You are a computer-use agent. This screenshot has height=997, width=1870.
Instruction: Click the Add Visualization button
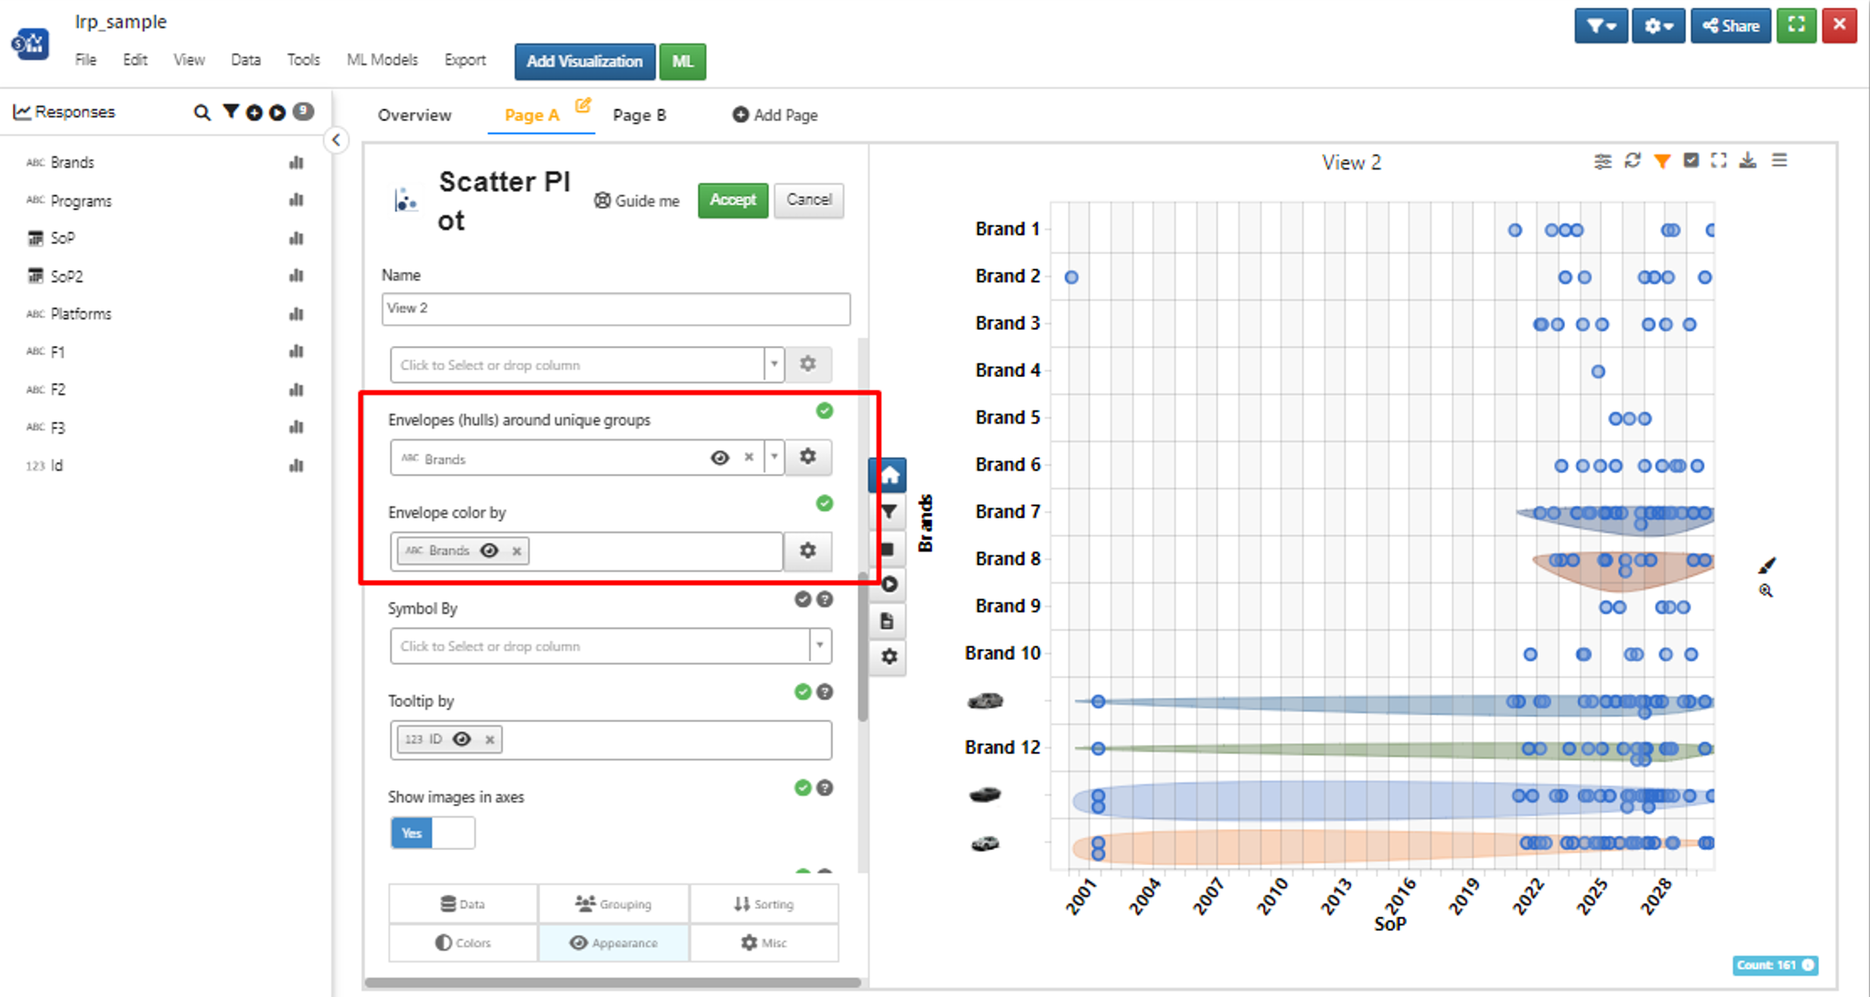click(584, 61)
